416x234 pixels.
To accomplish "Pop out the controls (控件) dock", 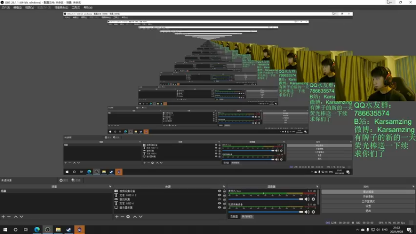I will click(413, 187).
